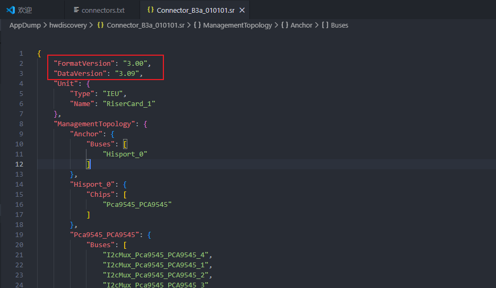Screen dimensions: 496x288
Task: Click the braces icon before Anchor breadcrumb
Action: (x=285, y=25)
